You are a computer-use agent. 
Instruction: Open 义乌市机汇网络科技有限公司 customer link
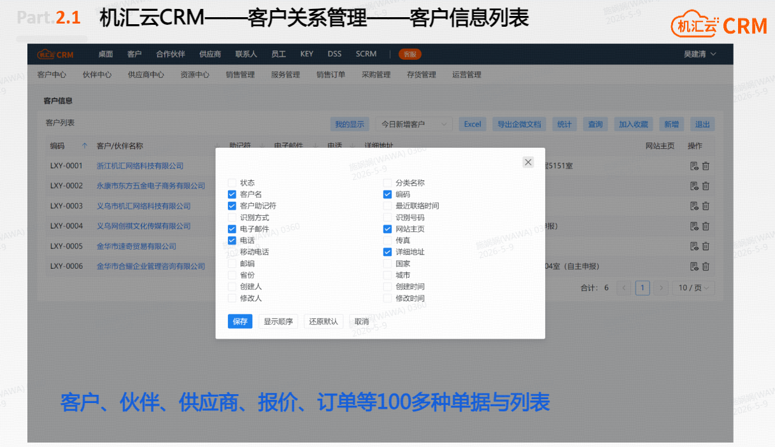pyautogui.click(x=144, y=206)
